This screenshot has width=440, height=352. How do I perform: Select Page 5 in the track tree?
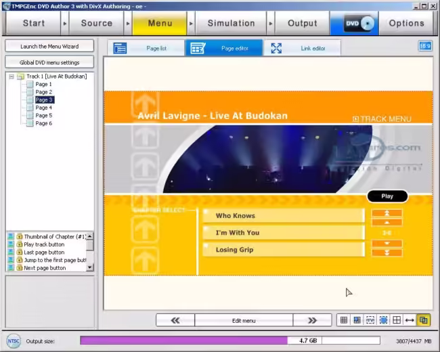coord(43,115)
